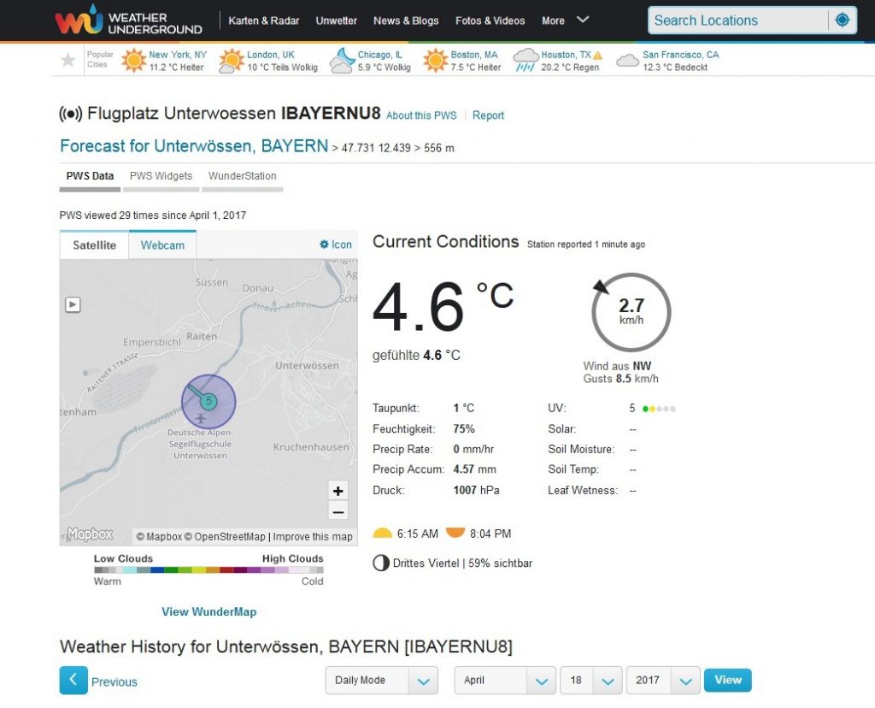Click the station marker on map
The height and width of the screenshot is (708, 875).
[208, 401]
